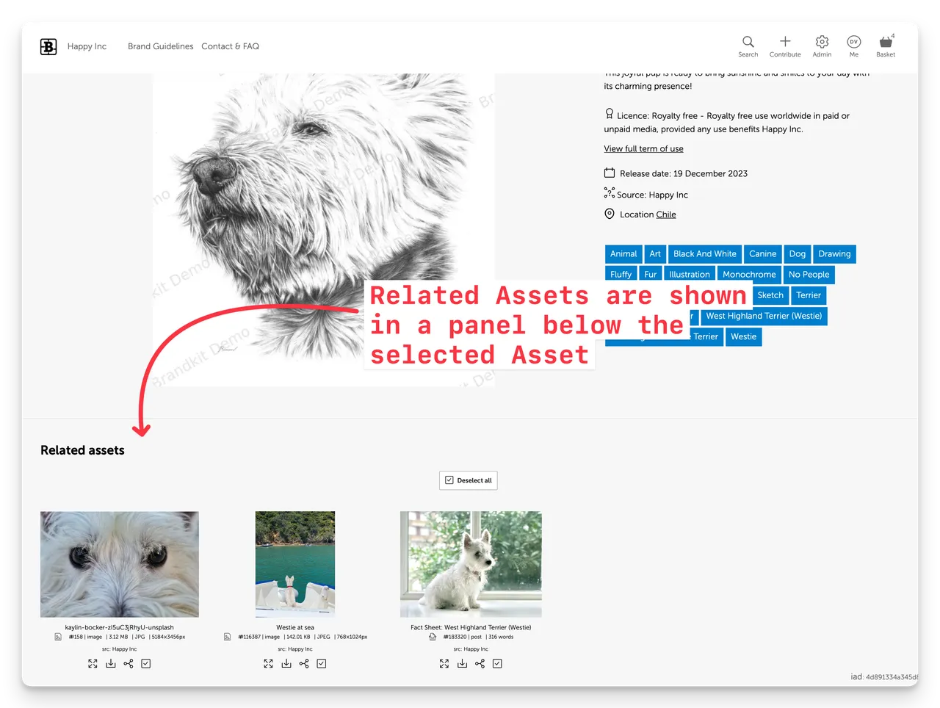Screen dimensions: 940x708
Task: Download the Fact Sheet asset
Action: click(462, 663)
